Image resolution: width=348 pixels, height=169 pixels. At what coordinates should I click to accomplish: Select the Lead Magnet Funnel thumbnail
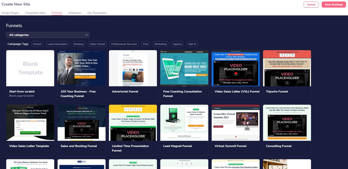pyautogui.click(x=184, y=123)
